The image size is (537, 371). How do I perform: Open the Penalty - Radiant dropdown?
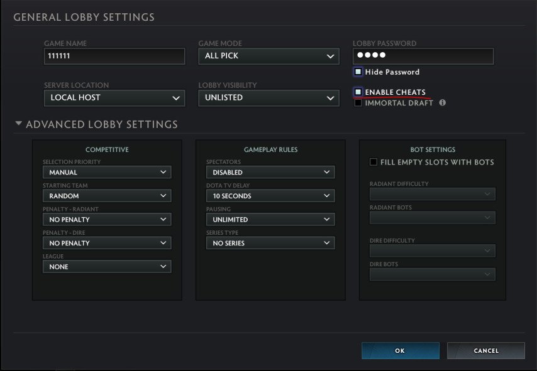click(106, 219)
